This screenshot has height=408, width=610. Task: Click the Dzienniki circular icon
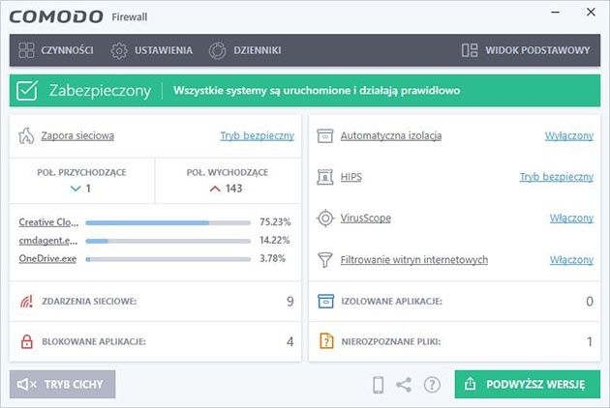[217, 50]
